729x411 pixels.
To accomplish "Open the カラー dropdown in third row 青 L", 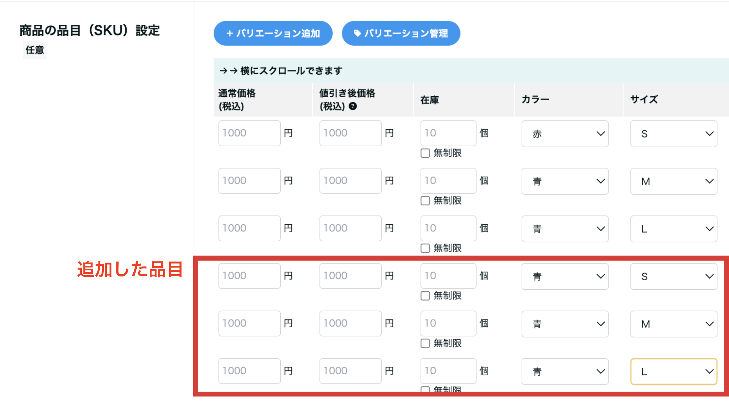I will (565, 229).
